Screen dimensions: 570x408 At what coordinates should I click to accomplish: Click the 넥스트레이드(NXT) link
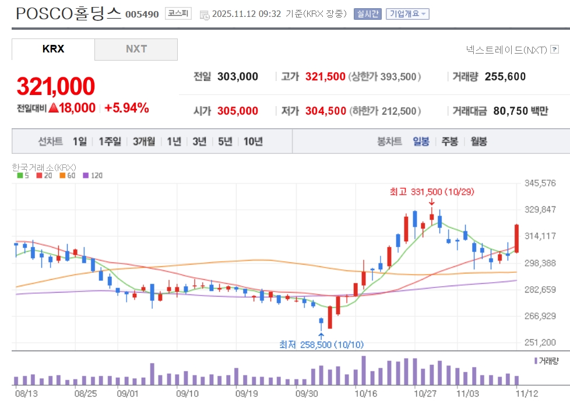pos(506,50)
